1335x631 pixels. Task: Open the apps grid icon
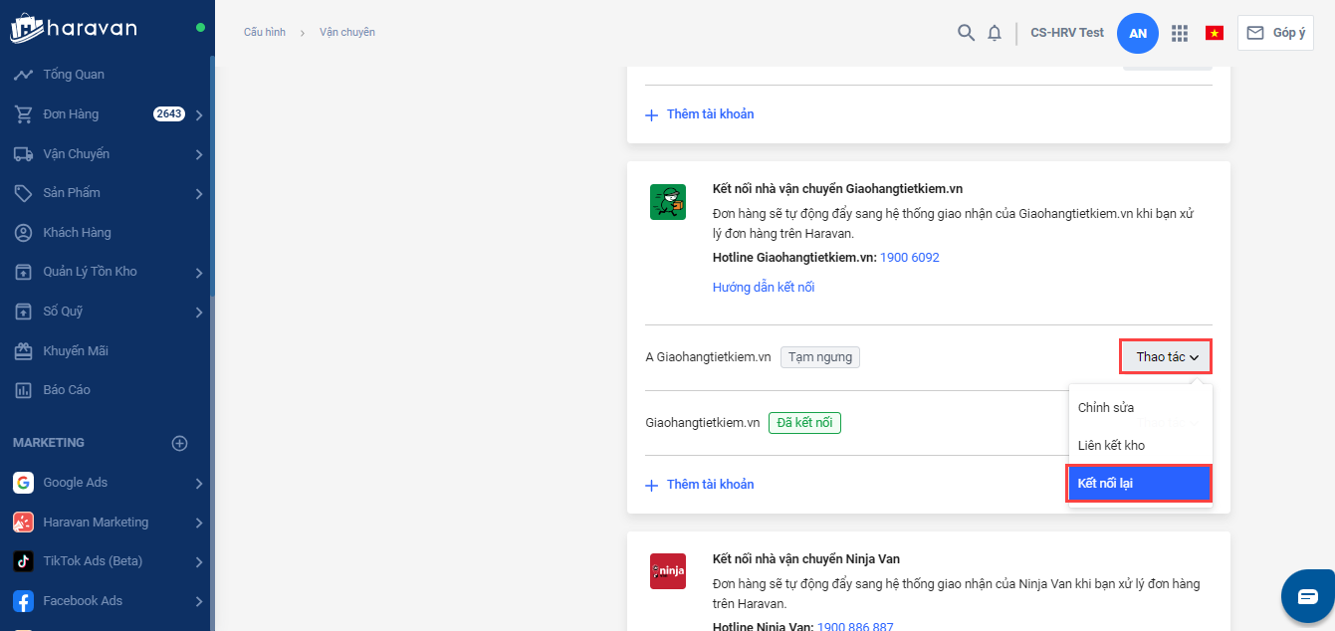coord(1180,33)
